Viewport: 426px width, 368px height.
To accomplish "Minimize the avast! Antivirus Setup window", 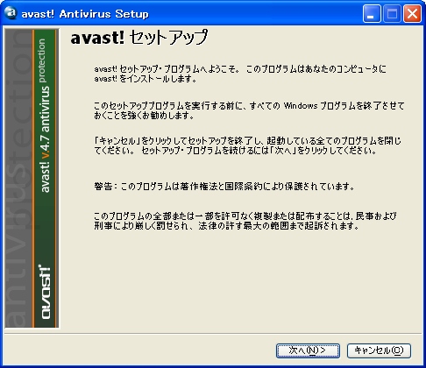I will point(372,13).
